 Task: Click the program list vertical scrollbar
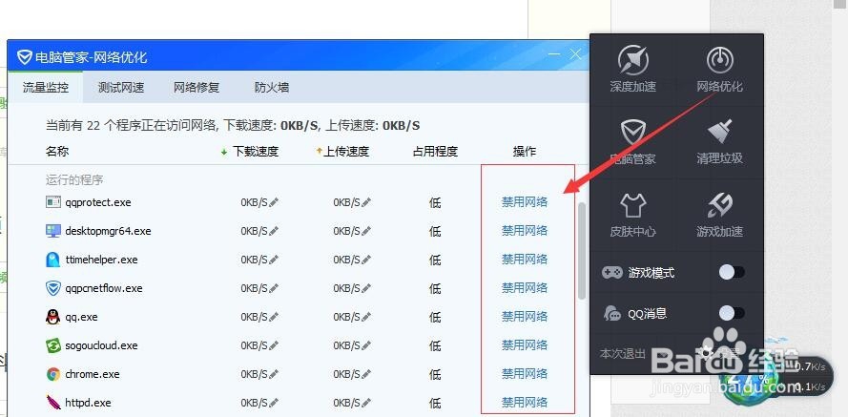[582, 251]
